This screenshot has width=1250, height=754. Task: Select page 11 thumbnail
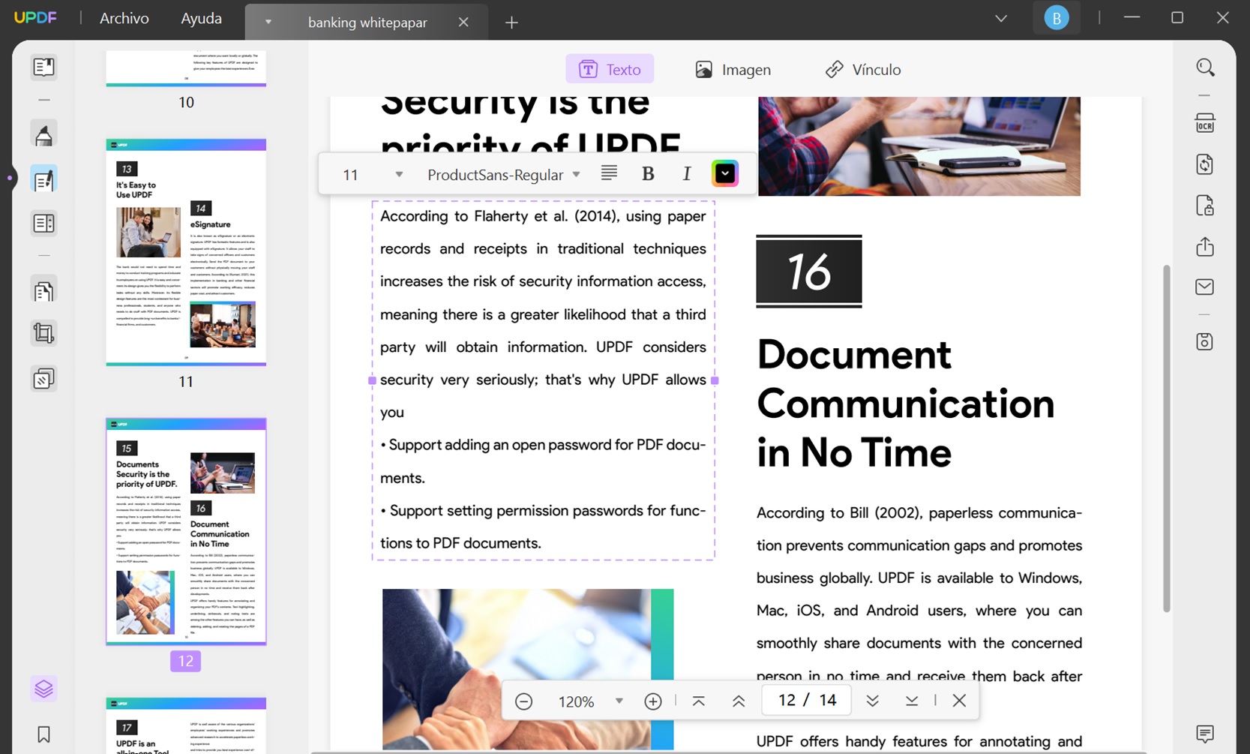pyautogui.click(x=186, y=252)
